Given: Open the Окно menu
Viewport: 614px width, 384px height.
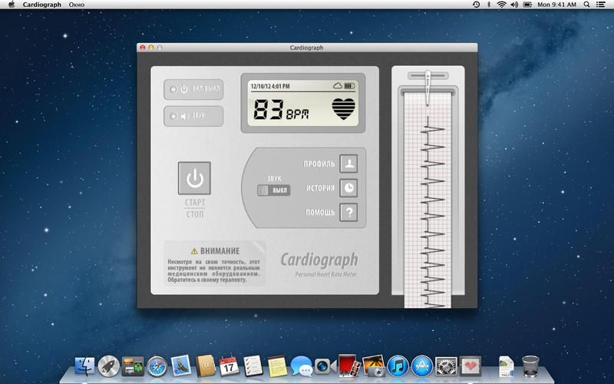Looking at the screenshot, I should click(77, 5).
